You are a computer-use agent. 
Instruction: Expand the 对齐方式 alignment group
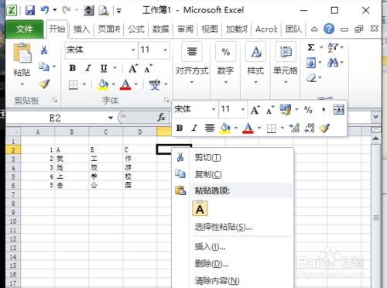192,70
